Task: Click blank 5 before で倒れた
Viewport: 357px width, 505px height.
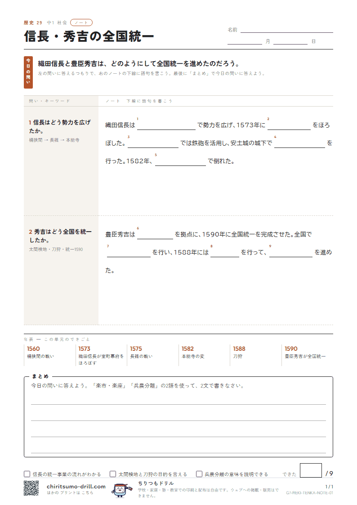Action: tap(181, 161)
